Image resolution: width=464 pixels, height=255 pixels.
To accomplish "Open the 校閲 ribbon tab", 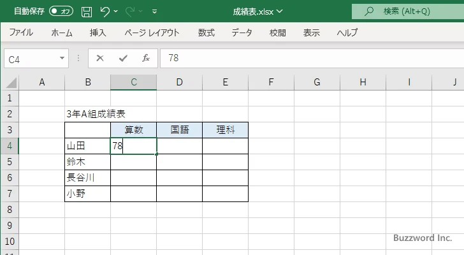I will click(x=278, y=33).
